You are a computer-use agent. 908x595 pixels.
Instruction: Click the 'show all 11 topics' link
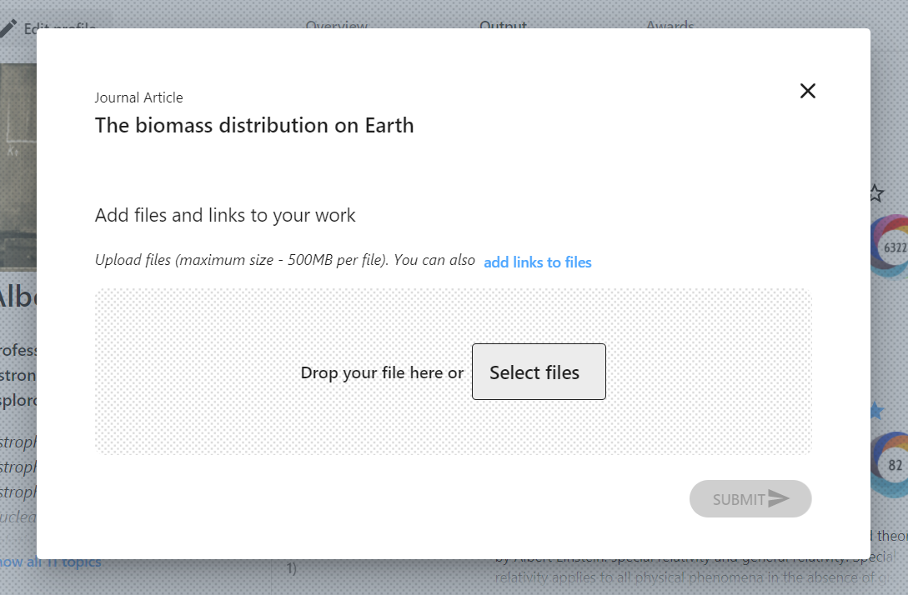[48, 562]
